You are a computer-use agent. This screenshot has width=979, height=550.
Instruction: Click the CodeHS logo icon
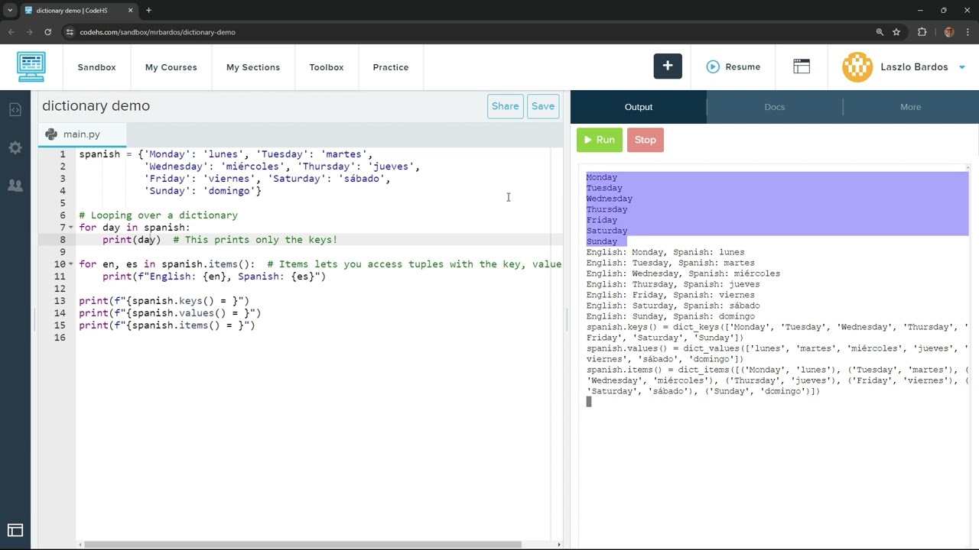[x=31, y=67]
